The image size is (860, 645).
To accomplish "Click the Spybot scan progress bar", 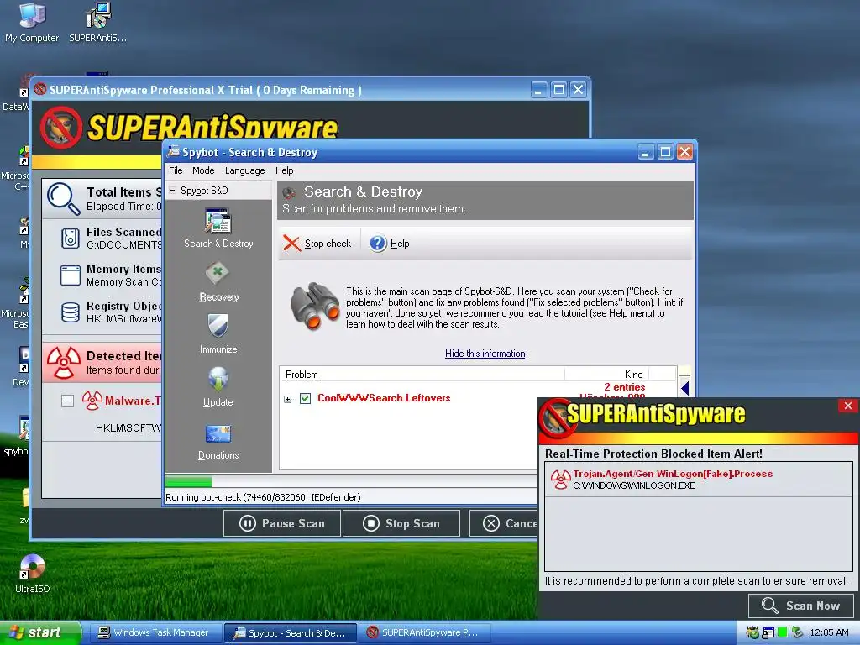I will (x=351, y=481).
